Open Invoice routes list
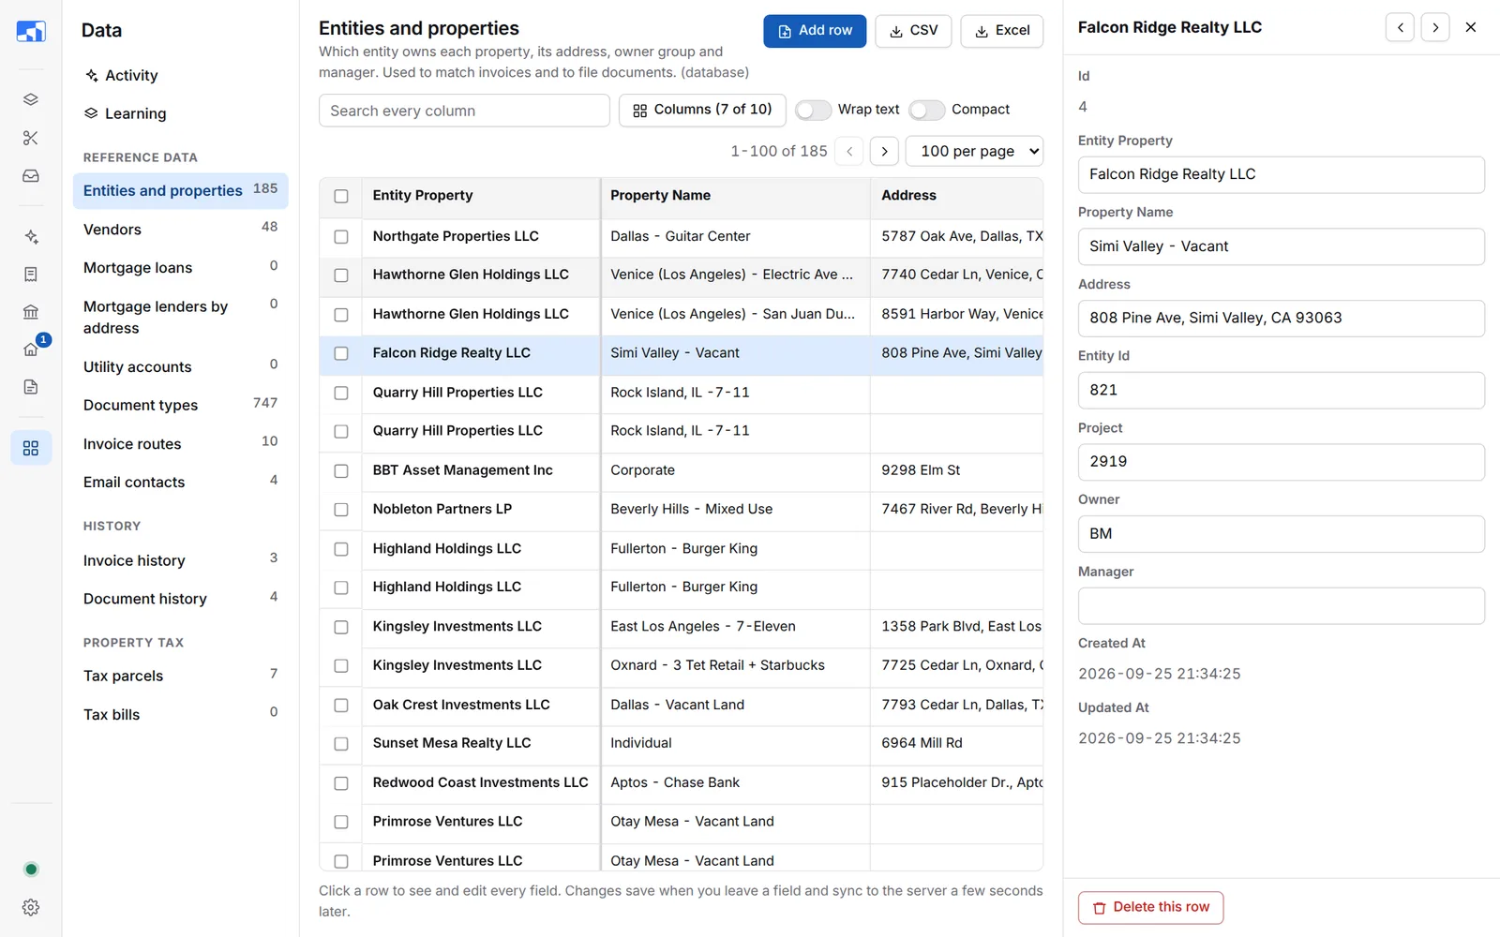 (x=180, y=444)
